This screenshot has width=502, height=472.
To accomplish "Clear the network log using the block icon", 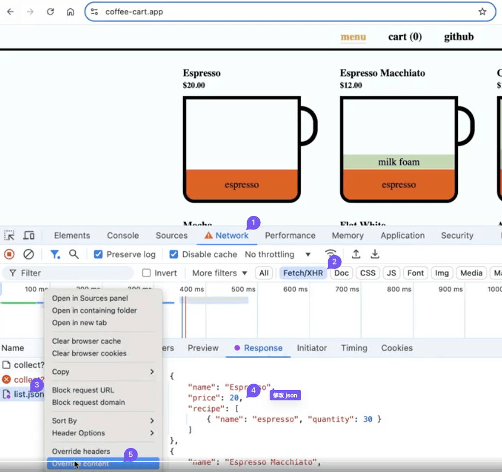I will [x=28, y=254].
